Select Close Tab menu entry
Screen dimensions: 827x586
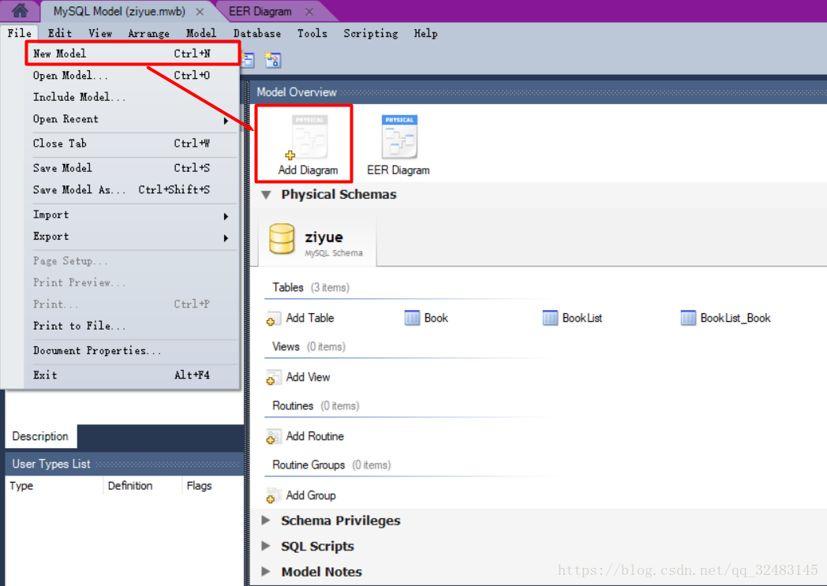(131, 144)
